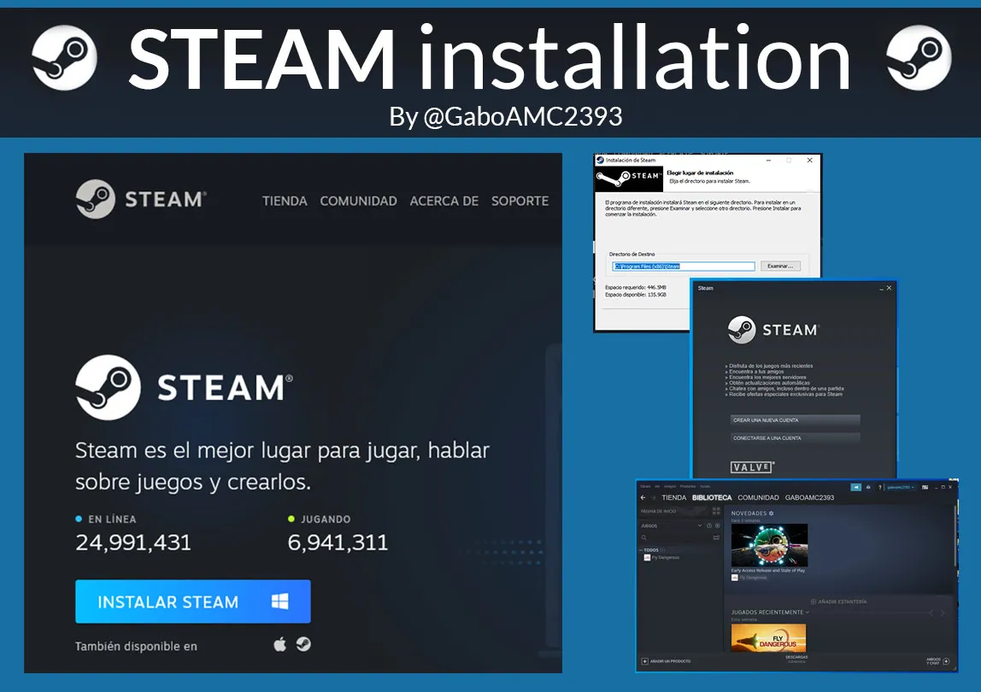Click CREAR UNA NUEVA CUENTA
The image size is (981, 692).
pos(795,419)
